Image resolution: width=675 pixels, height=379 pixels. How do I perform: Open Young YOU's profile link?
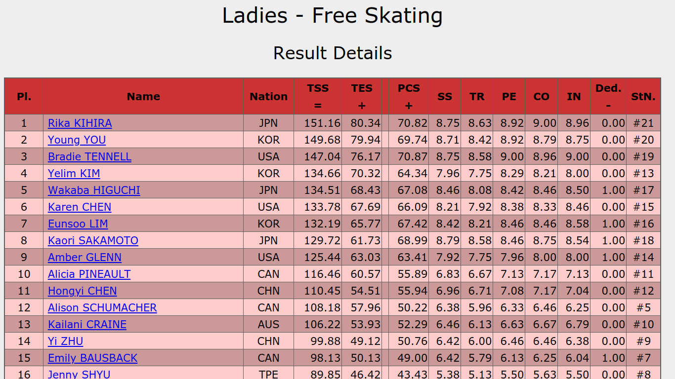(77, 140)
